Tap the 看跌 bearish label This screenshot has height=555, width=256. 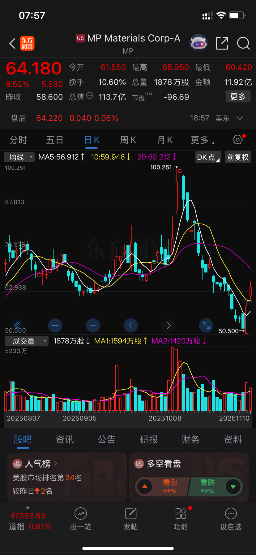tap(207, 482)
